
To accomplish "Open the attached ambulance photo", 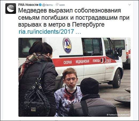I will 75,77.
